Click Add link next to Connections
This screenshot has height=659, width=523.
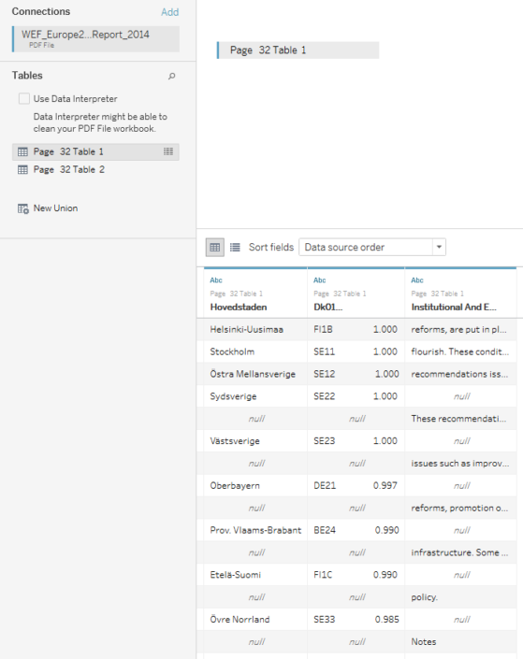[x=169, y=12]
